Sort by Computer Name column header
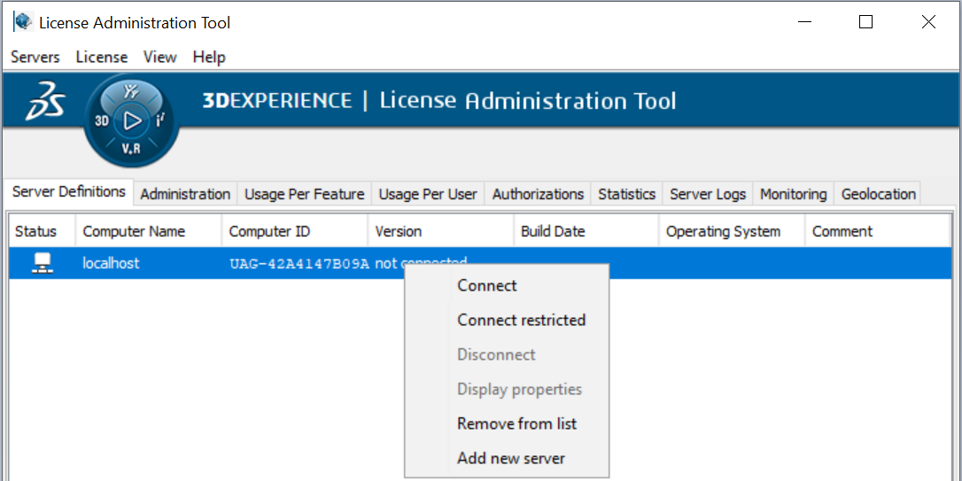Viewport: 962px width, 481px height. (x=149, y=231)
